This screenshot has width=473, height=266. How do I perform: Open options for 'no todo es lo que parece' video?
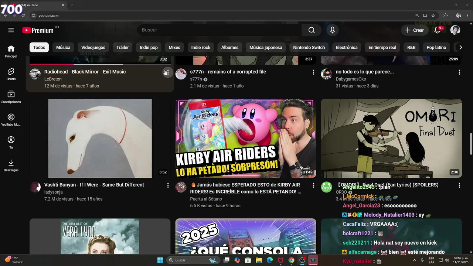[459, 72]
